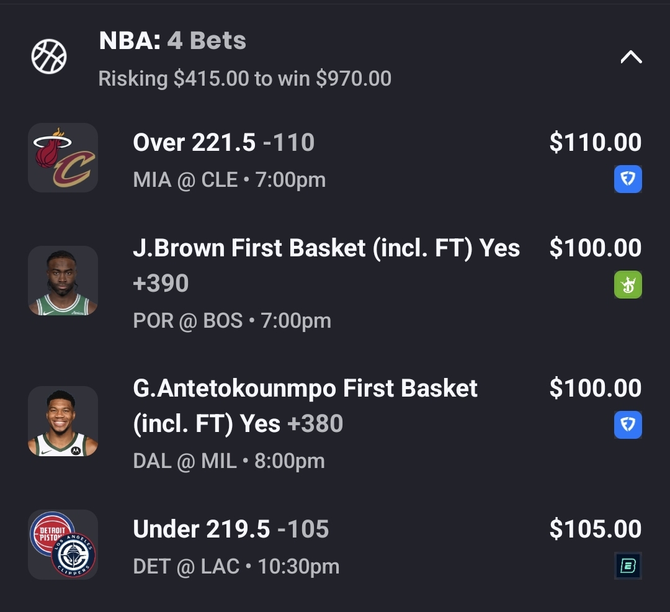Tap Giannis Antetokounmpo's player headshot
The width and height of the screenshot is (670, 612).
click(63, 421)
